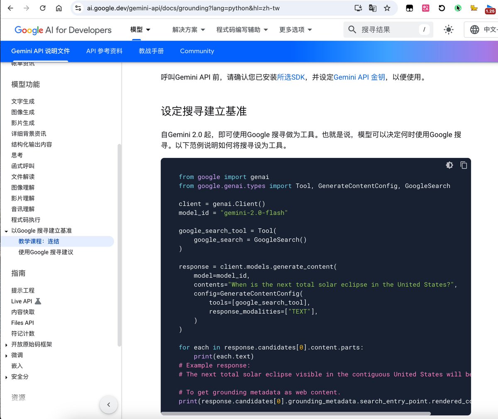This screenshot has width=498, height=419.
Task: Click the experimental flask icon beside Live API
Action: tap(38, 301)
